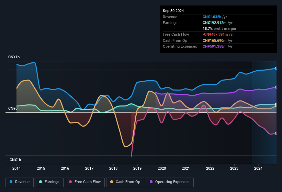The width and height of the screenshot is (282, 192).
Task: Click the CN¥591.358m operating expenses value
Action: 215,47
